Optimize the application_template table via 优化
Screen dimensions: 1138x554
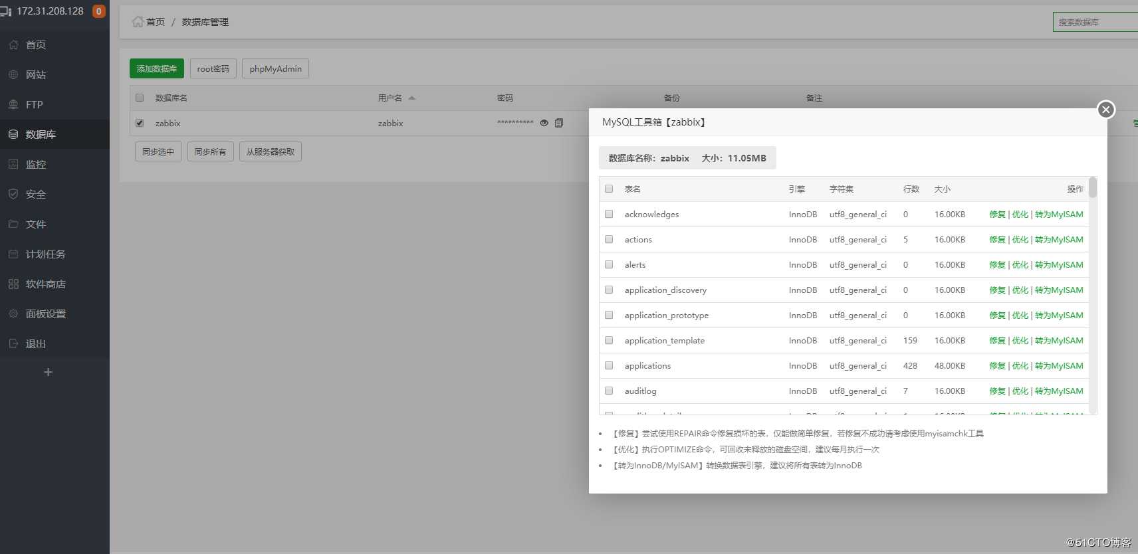(x=1020, y=340)
